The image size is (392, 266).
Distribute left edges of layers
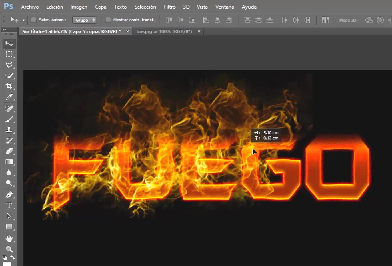(x=285, y=20)
